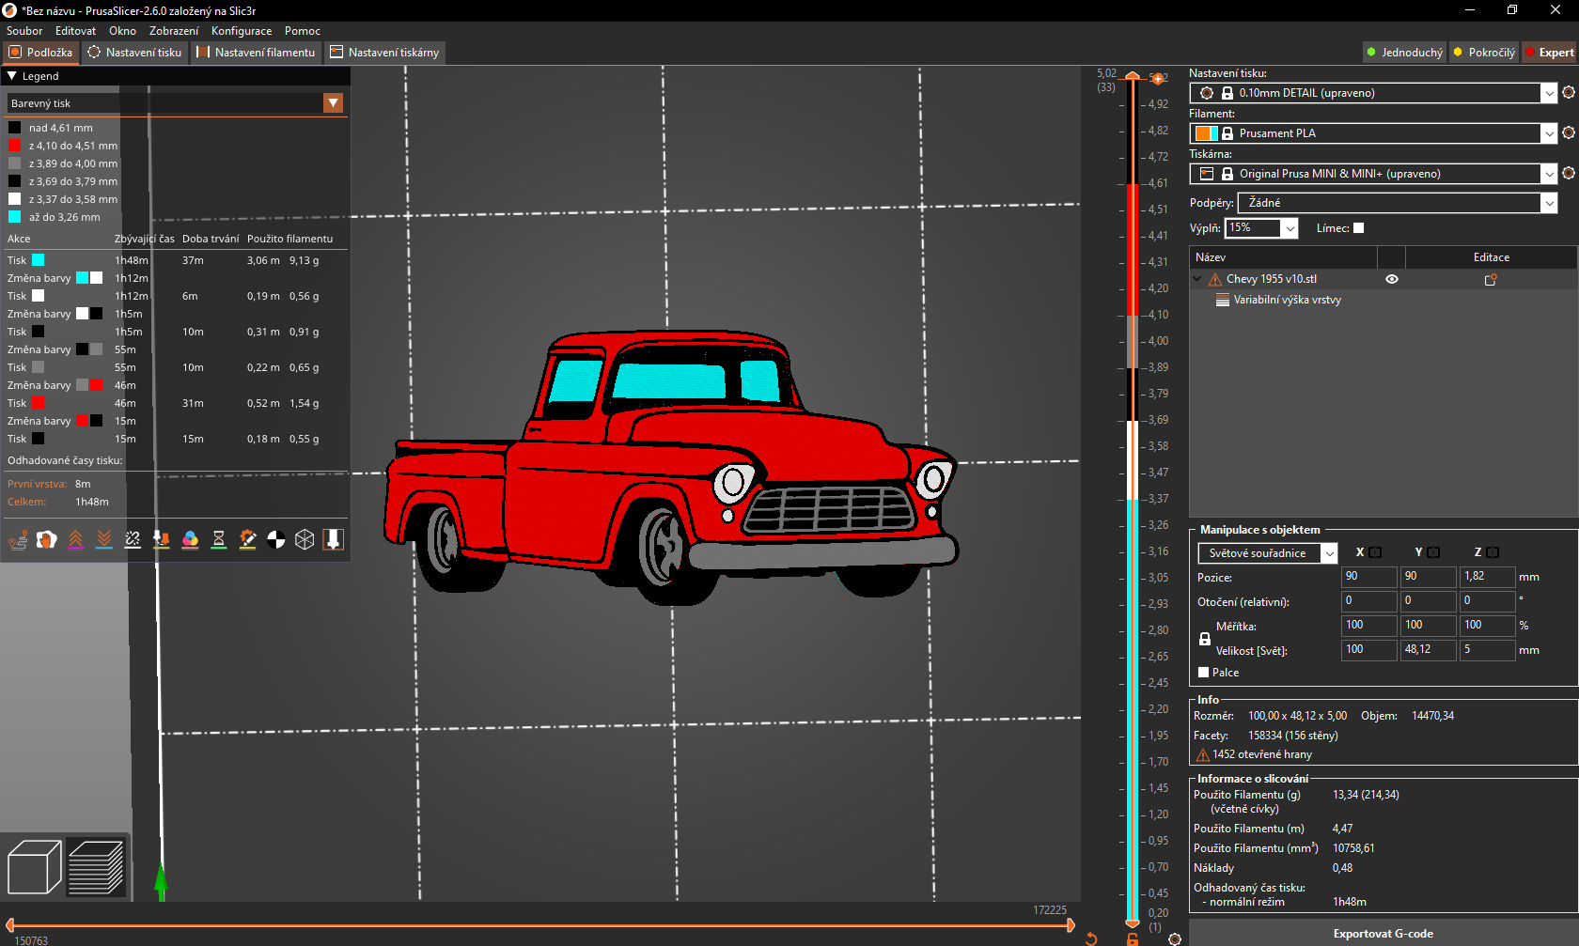This screenshot has width=1579, height=946.
Task: Toggle seams visibility icon
Action: click(133, 539)
